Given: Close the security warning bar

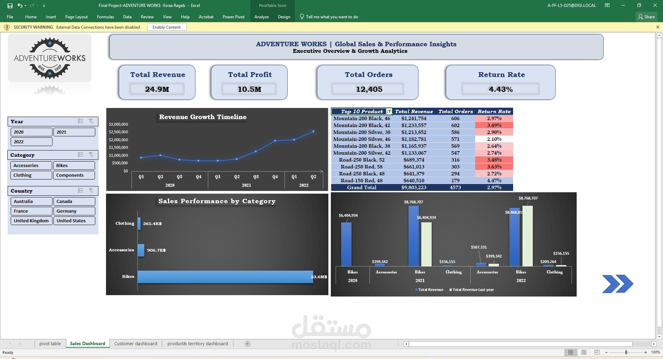Looking at the screenshot, I should (x=657, y=27).
